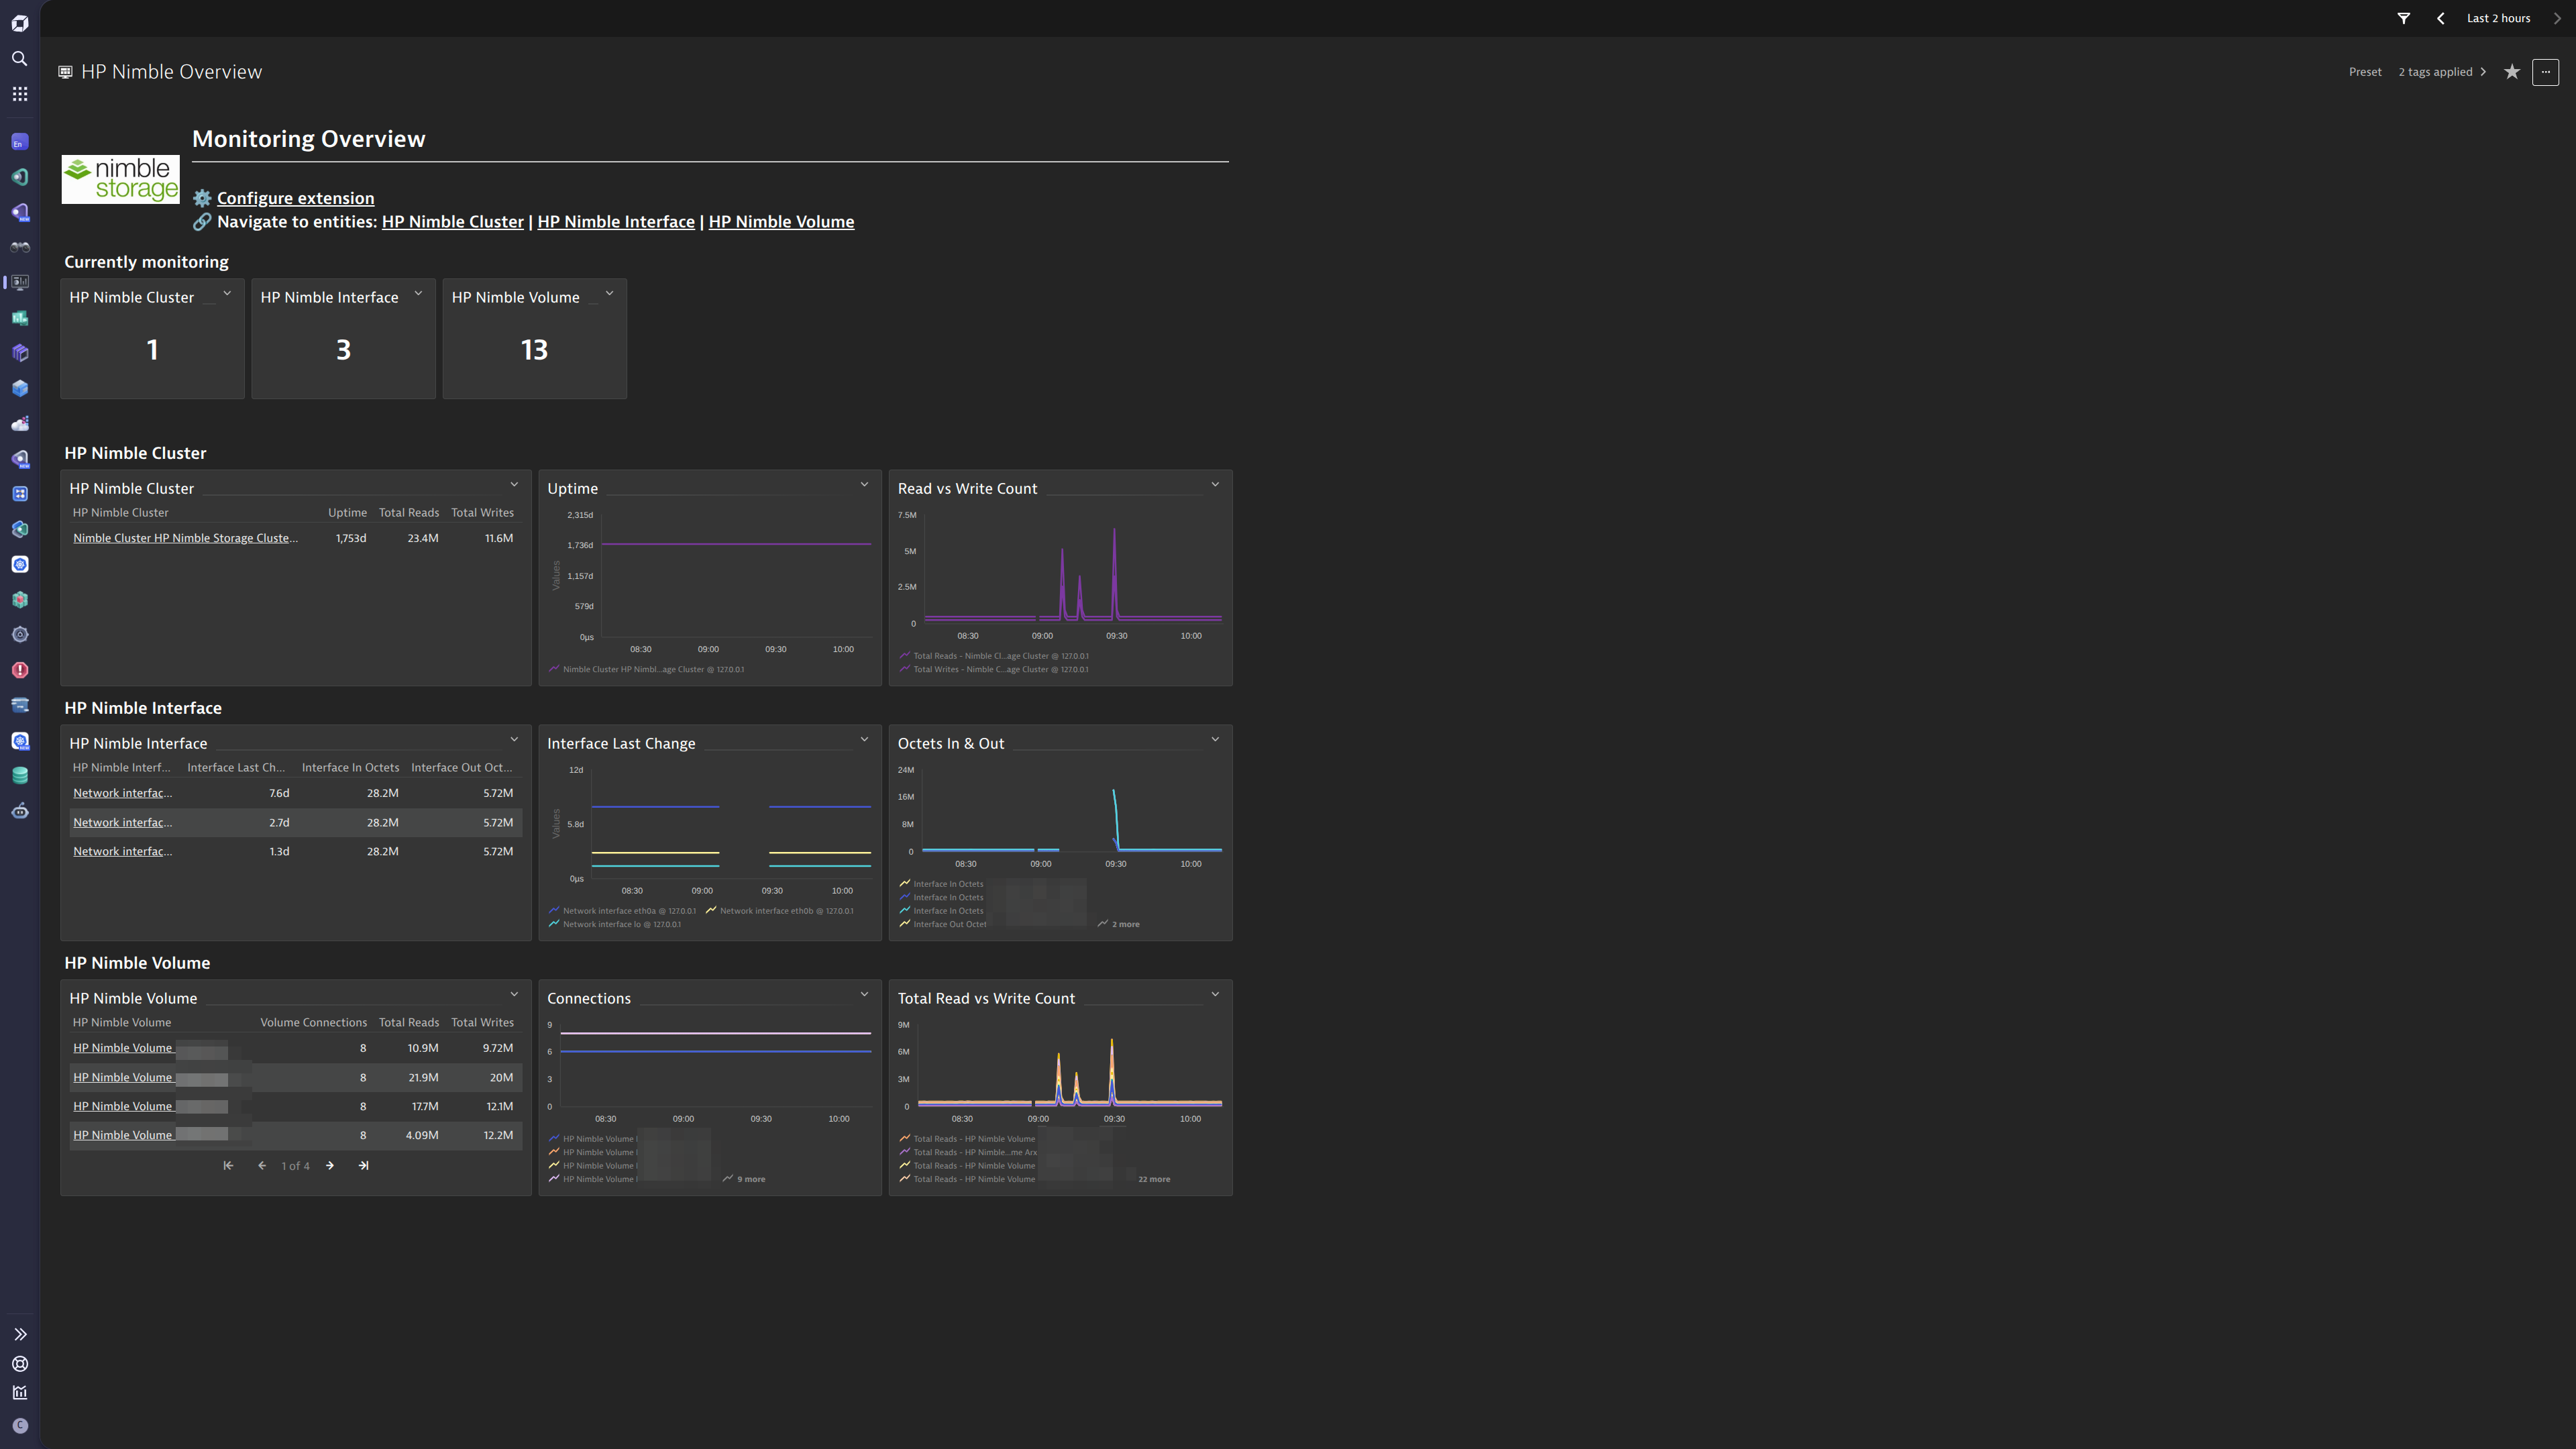Click the ellipsis more-options button
Image resolution: width=2576 pixels, height=1449 pixels.
(x=2545, y=71)
